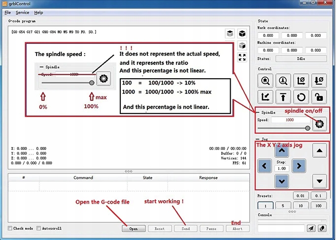336x240 pixels.
Task: Click the Zero Z icon in Control
Action: (x=319, y=80)
